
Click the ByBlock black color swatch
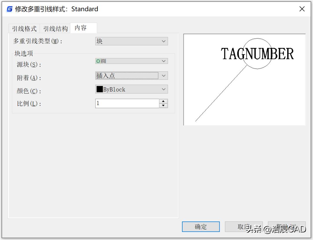[99, 89]
